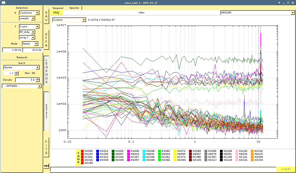Image resolution: width=296 pixels, height=173 pixels.
Task: Toggle the vertical LEGENDE button
Action: tap(46, 71)
